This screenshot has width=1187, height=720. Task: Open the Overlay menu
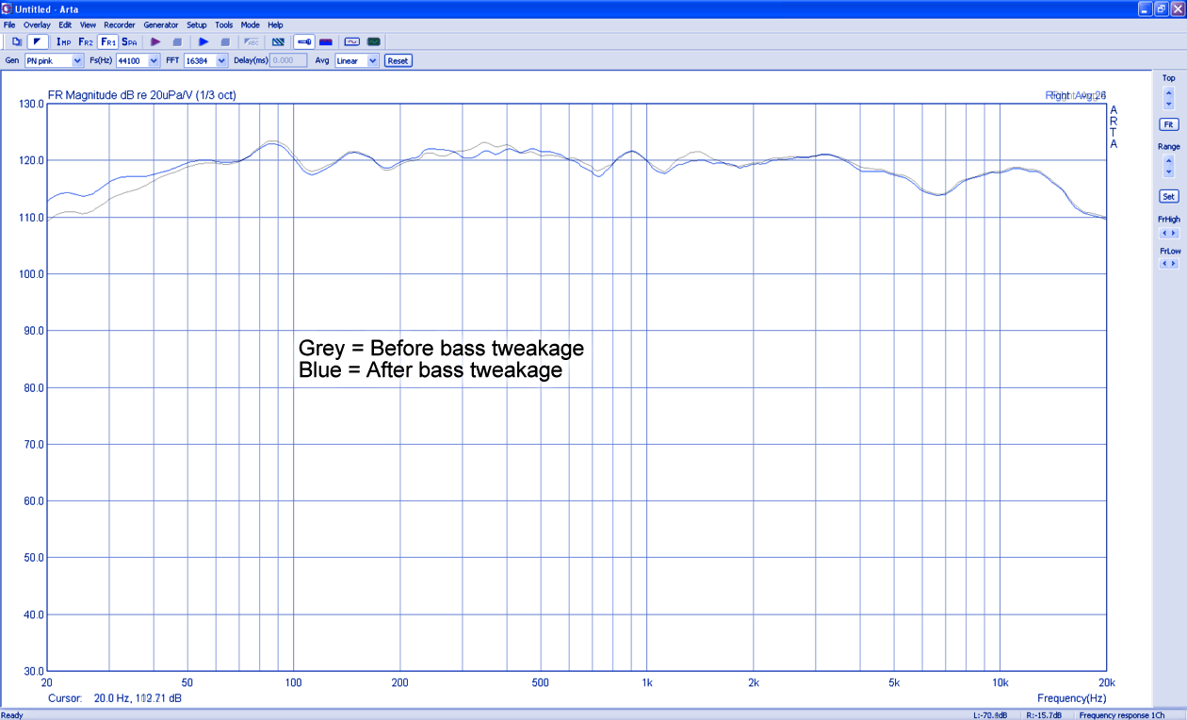(37, 25)
